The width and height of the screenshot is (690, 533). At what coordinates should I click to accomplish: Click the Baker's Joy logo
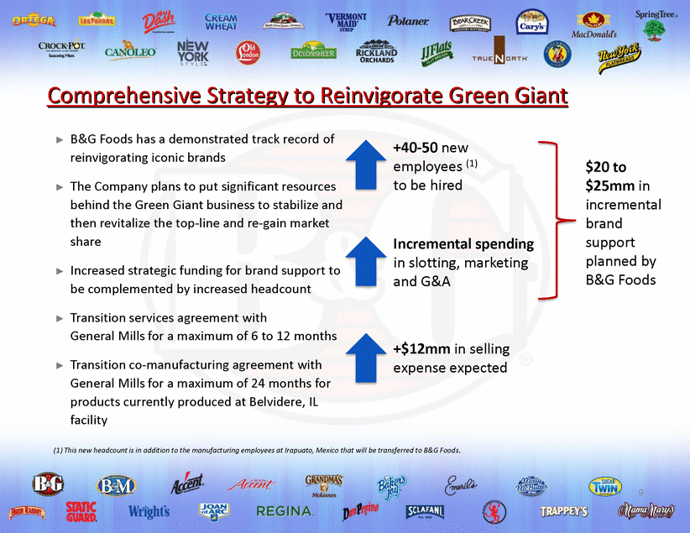pos(391,489)
